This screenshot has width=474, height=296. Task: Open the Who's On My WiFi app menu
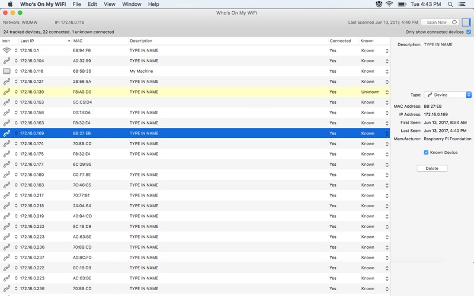pyautogui.click(x=43, y=4)
